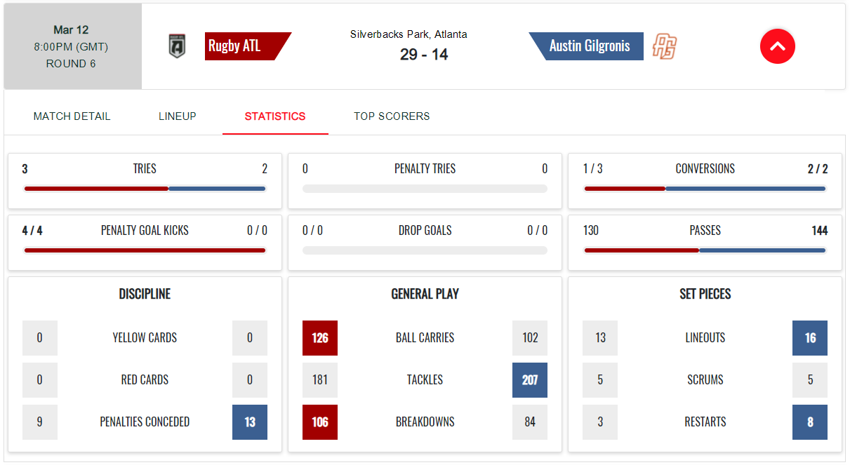Screen dimensions: 850x465
Task: Click the 8 restarts blue box
Action: (x=810, y=422)
